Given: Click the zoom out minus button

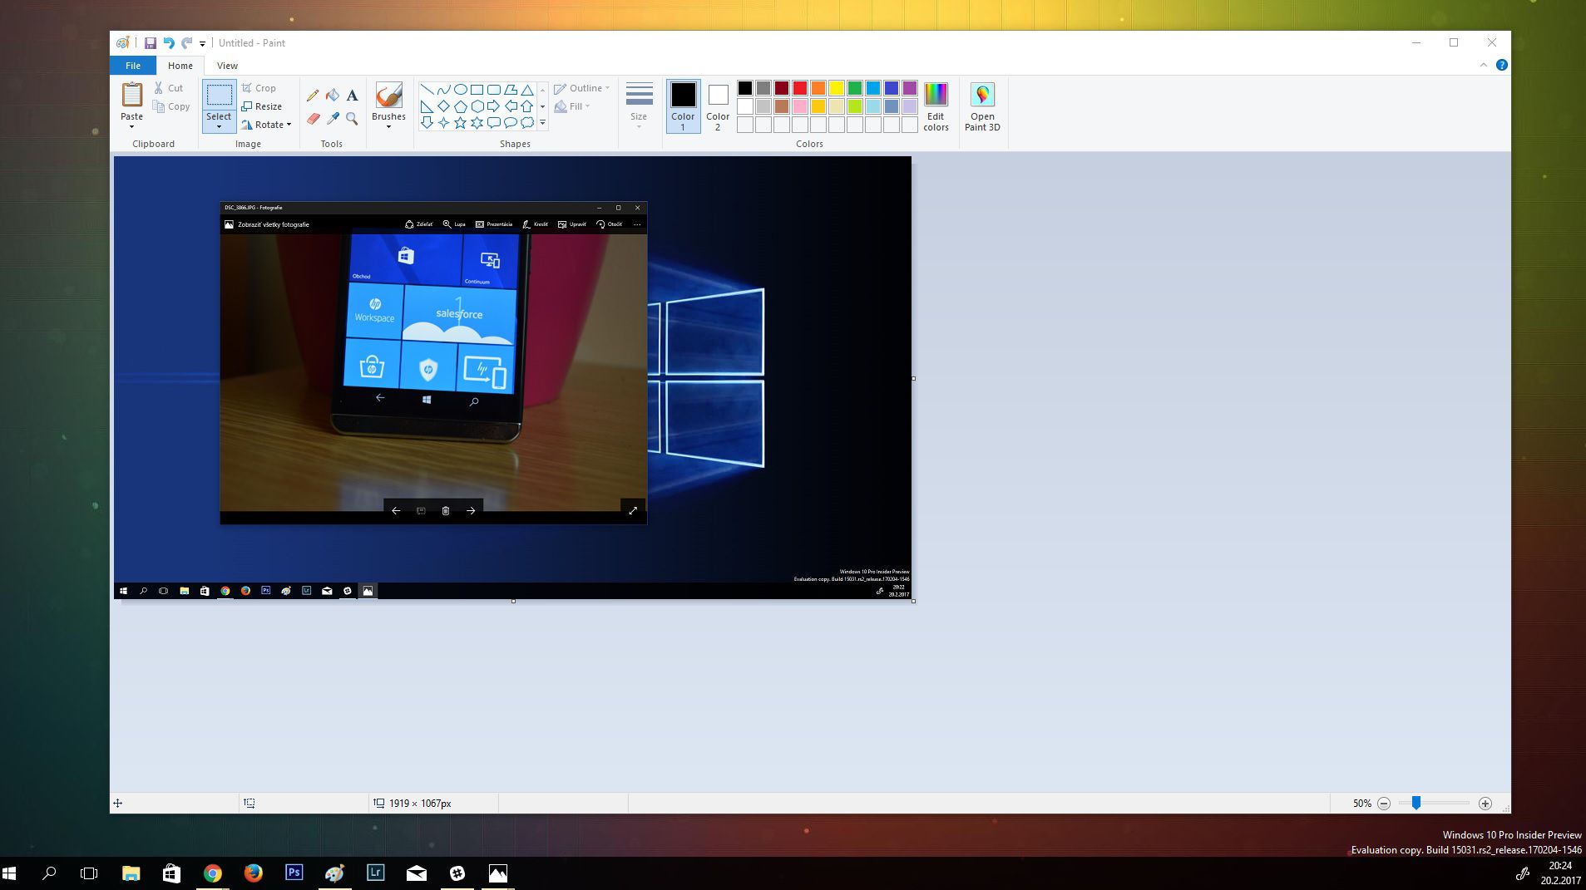Looking at the screenshot, I should point(1384,804).
